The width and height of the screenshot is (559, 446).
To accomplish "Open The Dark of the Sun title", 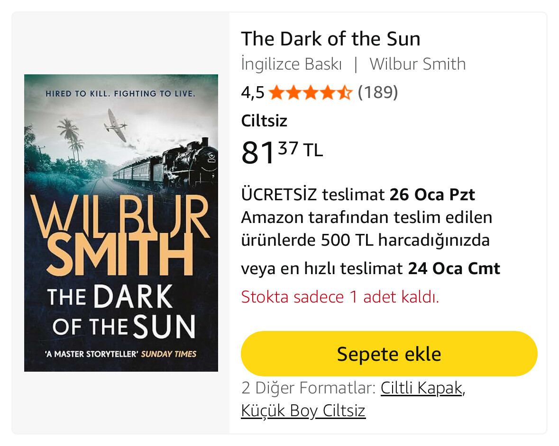I will tap(330, 38).
